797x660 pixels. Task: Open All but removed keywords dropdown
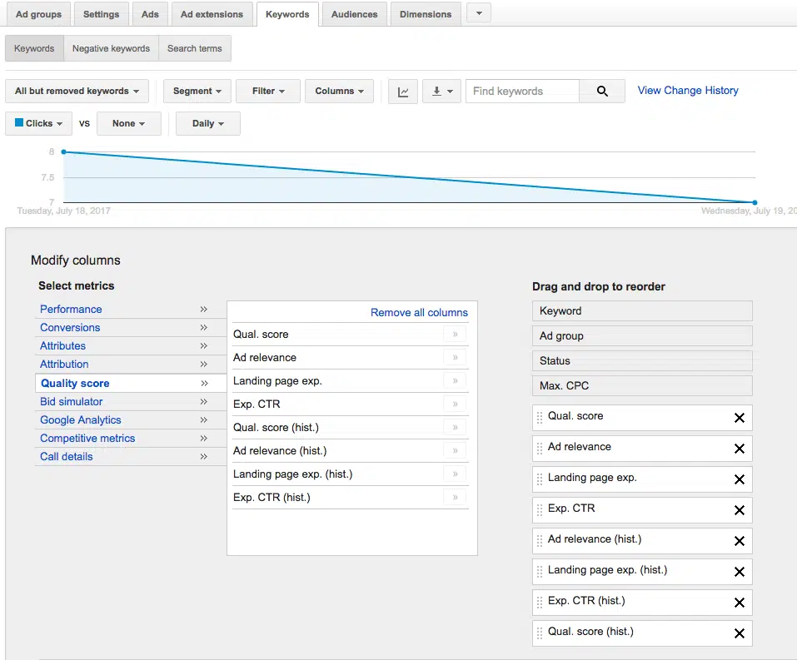(x=77, y=92)
